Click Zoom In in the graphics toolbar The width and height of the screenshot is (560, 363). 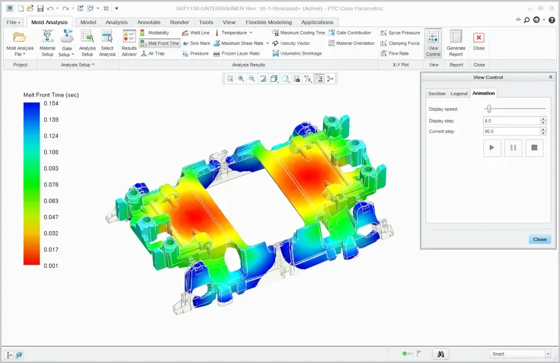[x=241, y=79]
